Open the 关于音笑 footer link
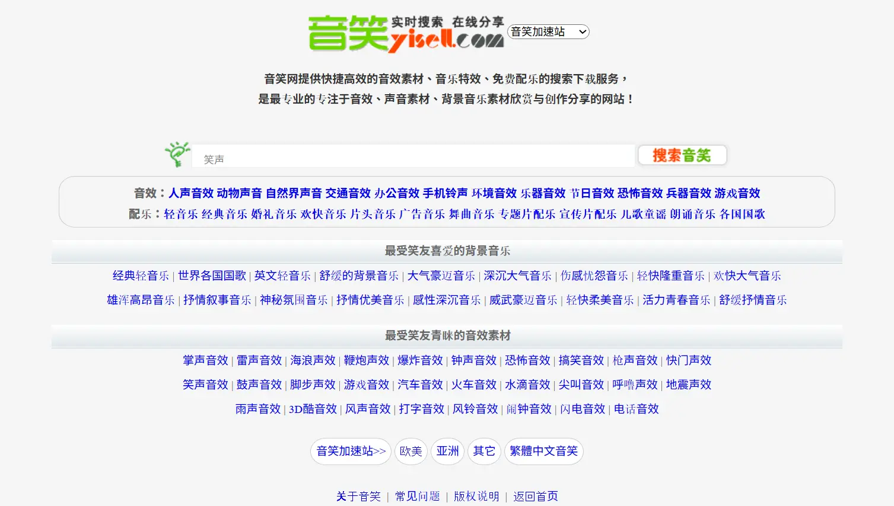 358,497
